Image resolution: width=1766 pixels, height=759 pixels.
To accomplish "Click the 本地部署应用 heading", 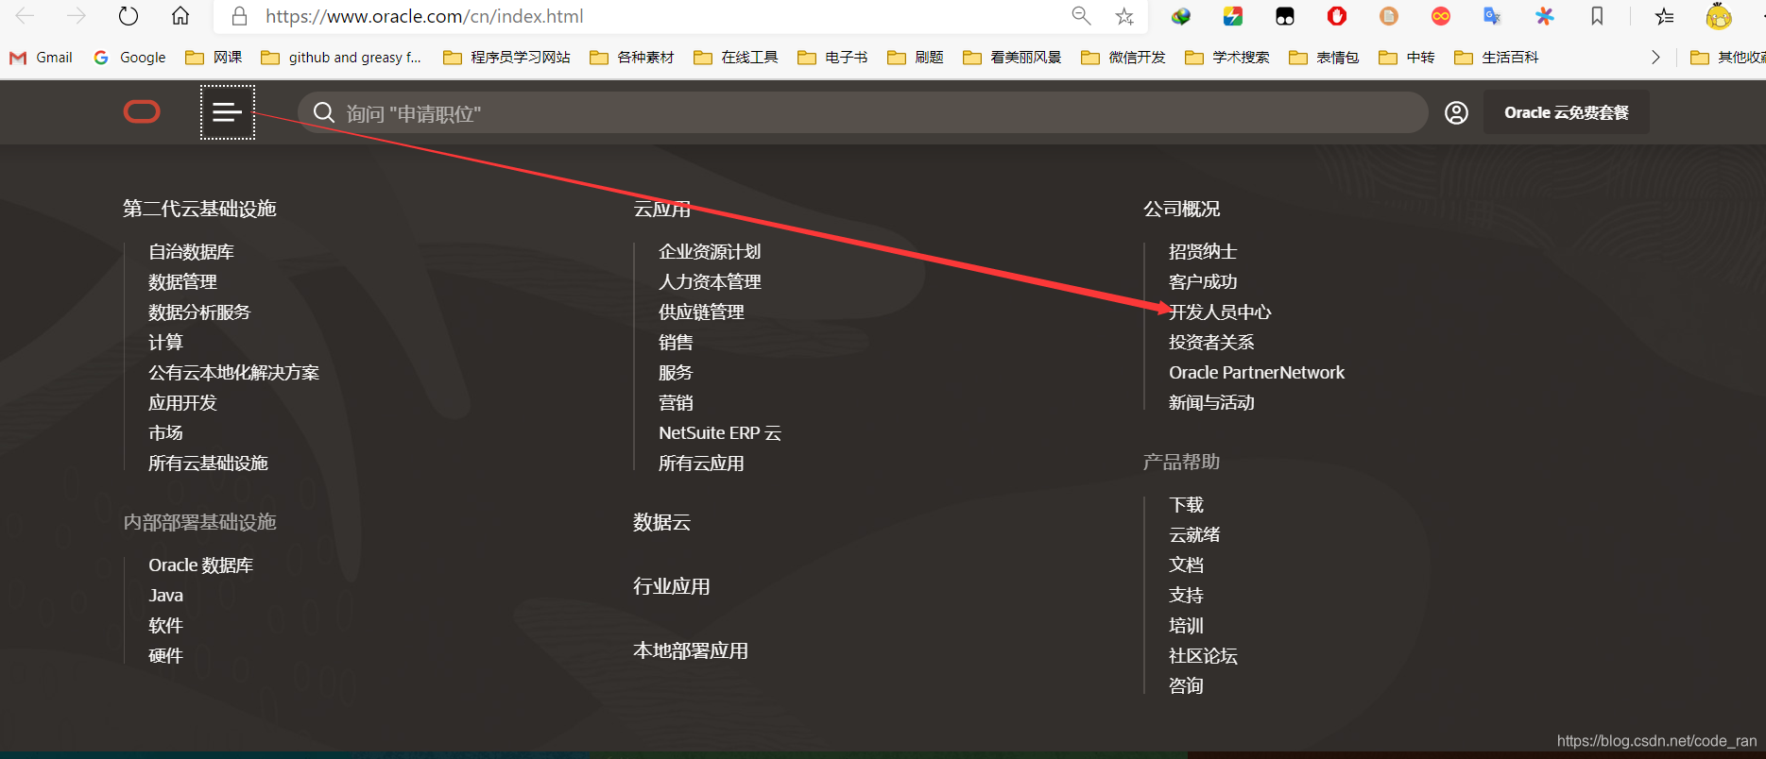I will (x=690, y=650).
